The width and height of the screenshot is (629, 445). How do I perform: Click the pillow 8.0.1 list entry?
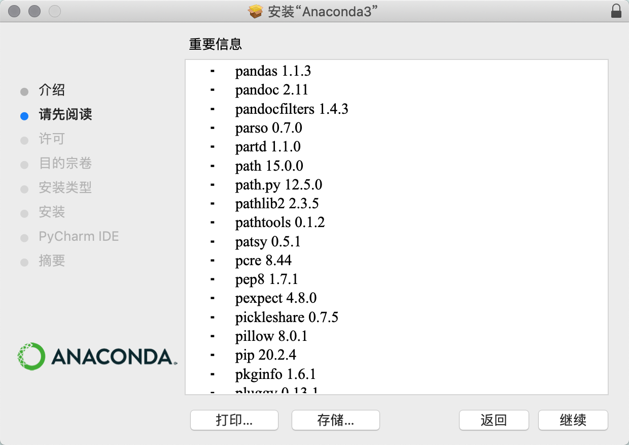[271, 336]
